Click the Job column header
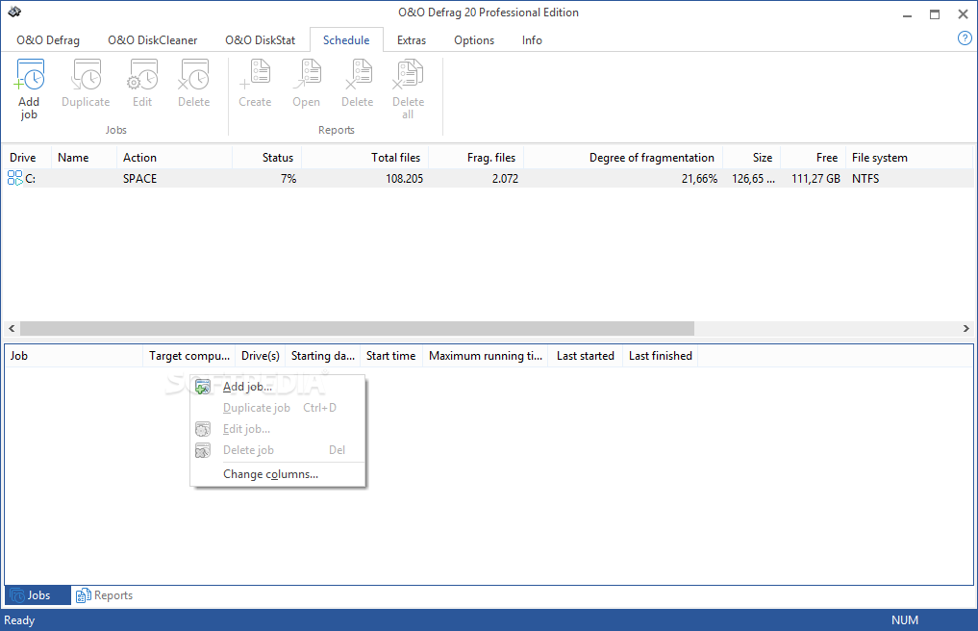Screen dimensions: 978x631 pos(74,356)
